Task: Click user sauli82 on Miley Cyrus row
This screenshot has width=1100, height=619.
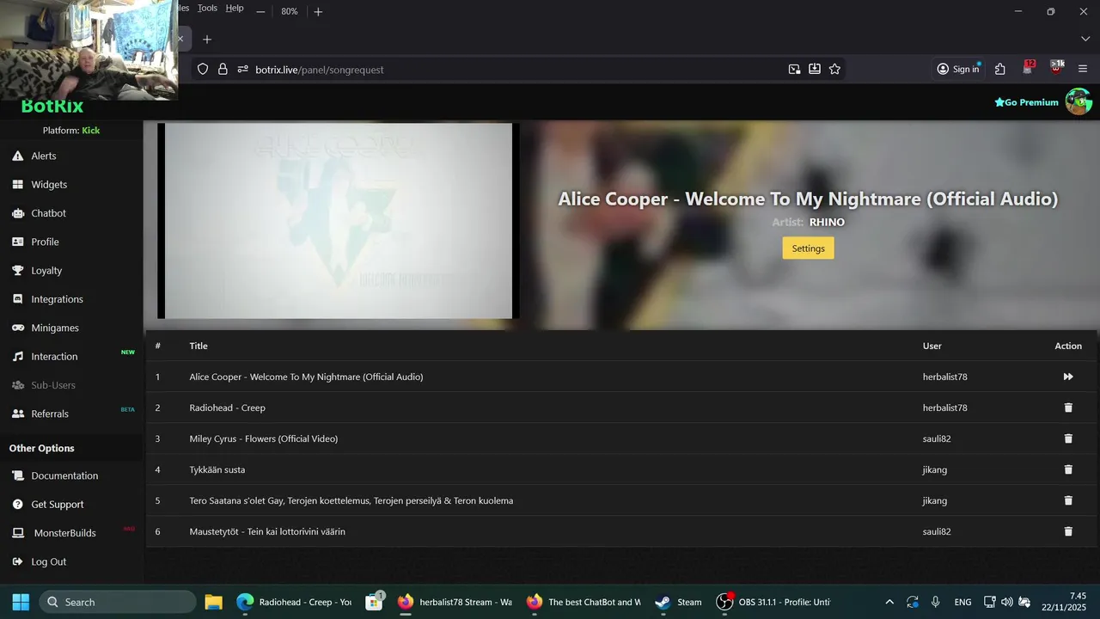Action: click(x=937, y=438)
